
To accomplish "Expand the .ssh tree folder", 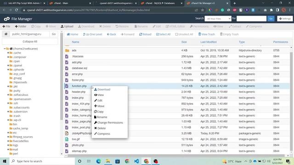I will 8,103.
